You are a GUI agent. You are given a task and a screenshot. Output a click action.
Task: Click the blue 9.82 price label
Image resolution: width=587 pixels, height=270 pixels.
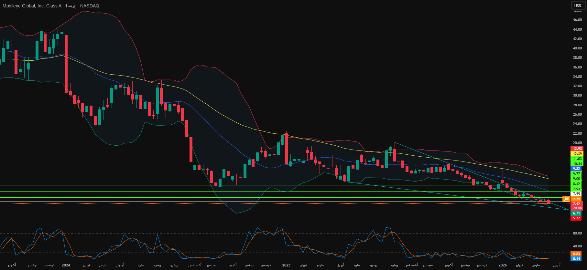click(576, 169)
